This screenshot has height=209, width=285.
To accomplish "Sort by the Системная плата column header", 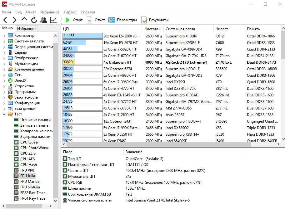I will click(188, 29).
